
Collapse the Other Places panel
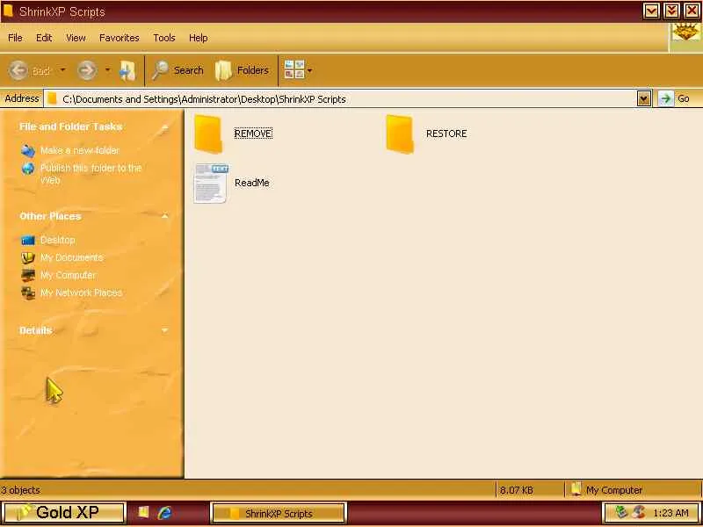point(164,216)
